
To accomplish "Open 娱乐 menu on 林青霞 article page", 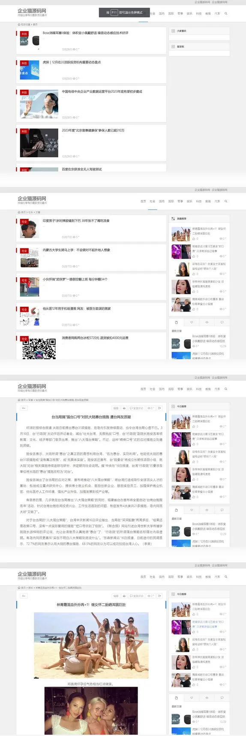I will [189, 577].
